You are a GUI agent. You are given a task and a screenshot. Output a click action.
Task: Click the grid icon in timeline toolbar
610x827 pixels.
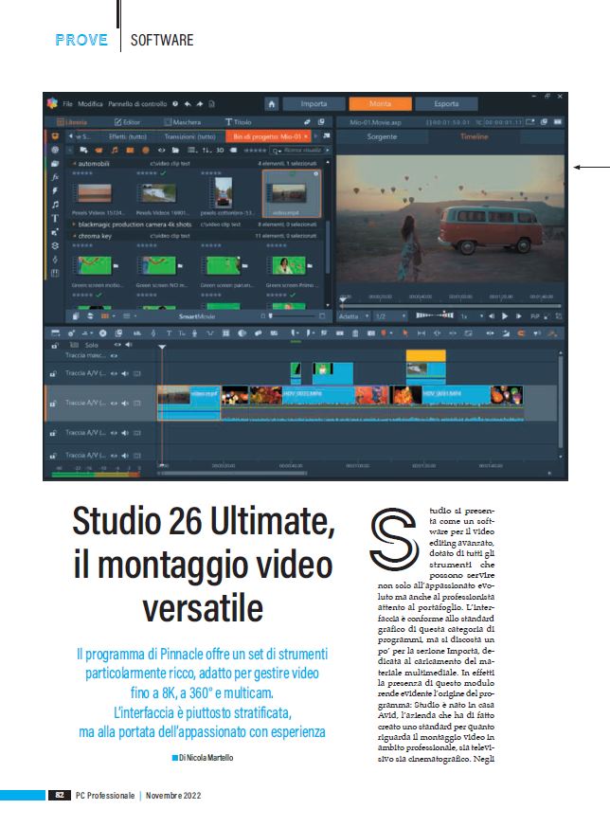pyautogui.click(x=225, y=333)
